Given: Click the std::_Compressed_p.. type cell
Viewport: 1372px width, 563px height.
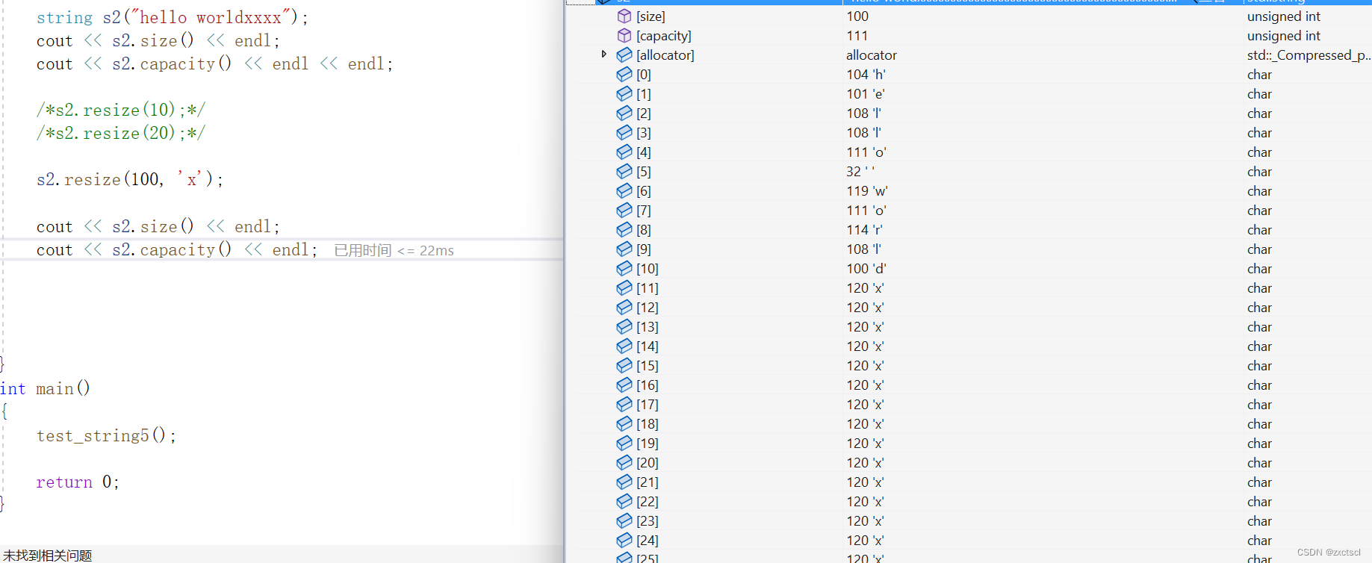Looking at the screenshot, I should tap(1309, 55).
